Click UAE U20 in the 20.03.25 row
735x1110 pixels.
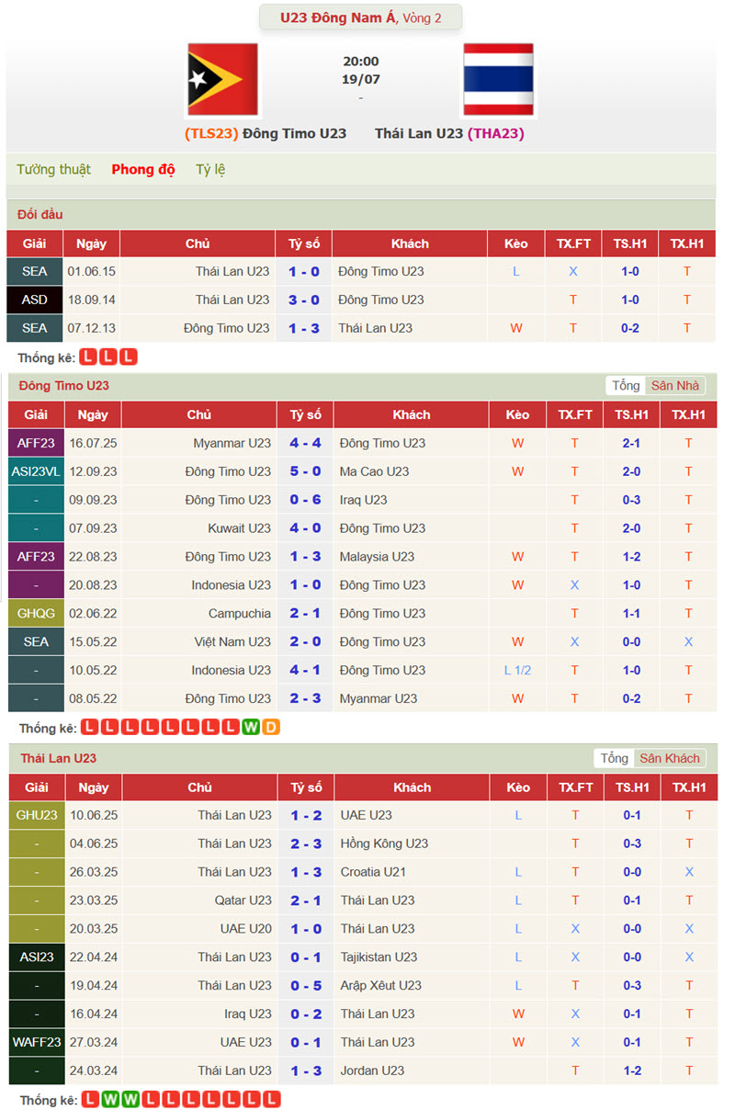[x=246, y=929]
